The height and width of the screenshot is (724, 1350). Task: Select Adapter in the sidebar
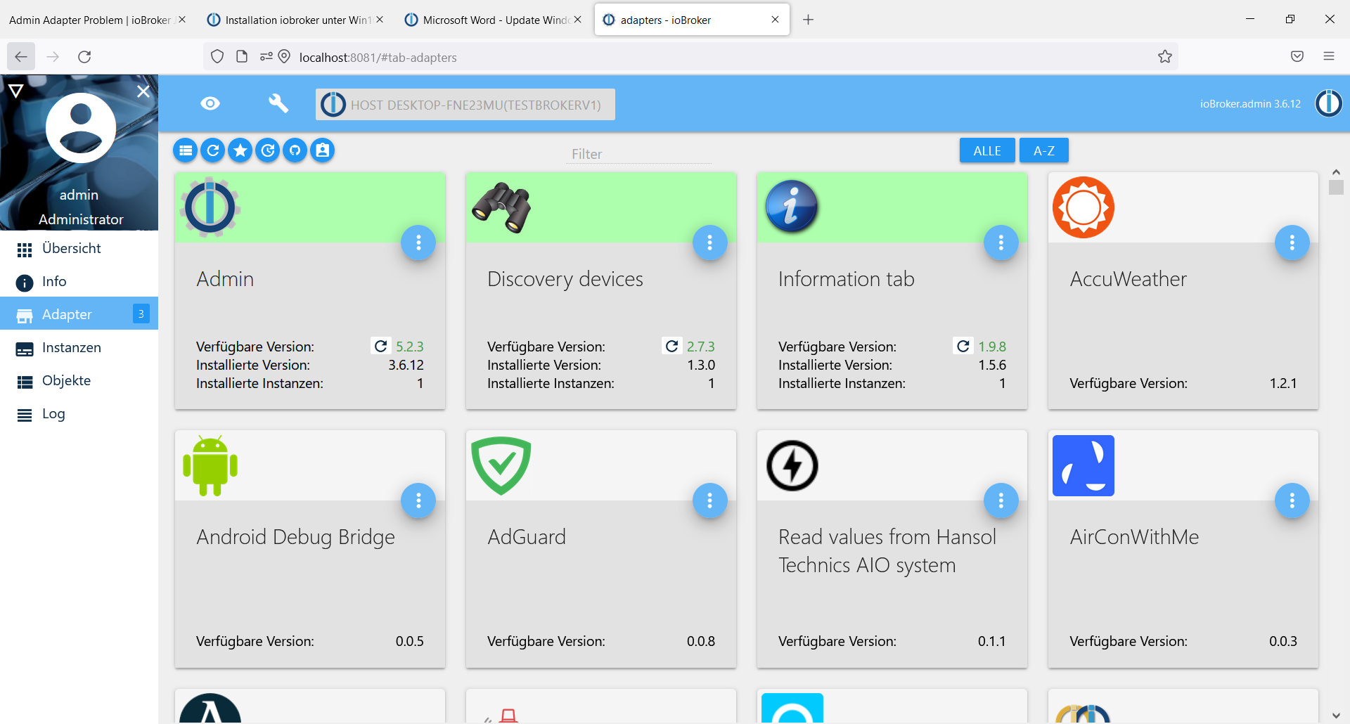[x=79, y=314]
